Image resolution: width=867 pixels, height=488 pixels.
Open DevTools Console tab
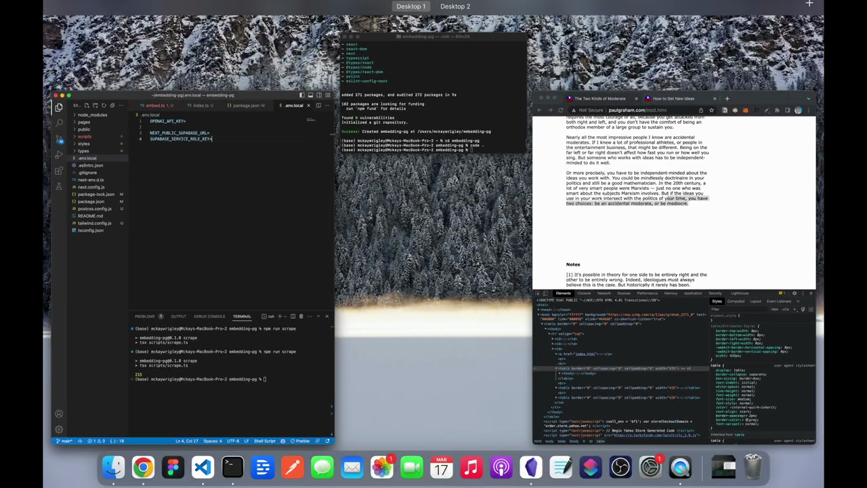(584, 293)
